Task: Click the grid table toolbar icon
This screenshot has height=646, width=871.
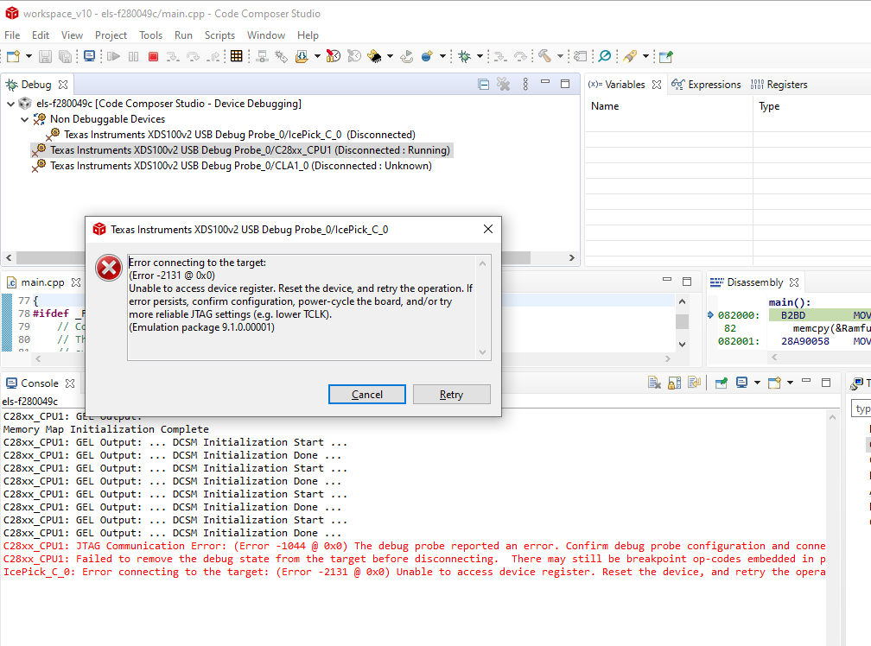Action: [236, 56]
